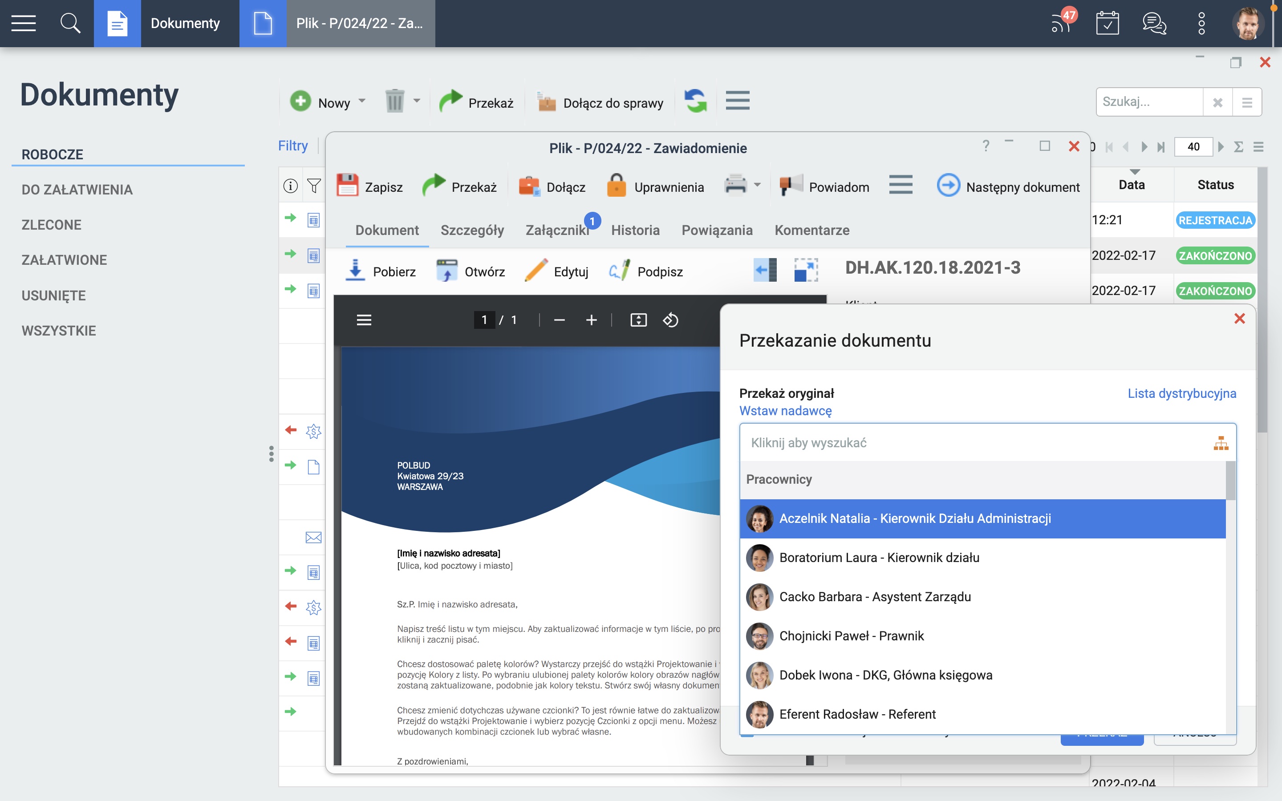
Task: Switch to the Szczegóły tab
Action: (472, 230)
